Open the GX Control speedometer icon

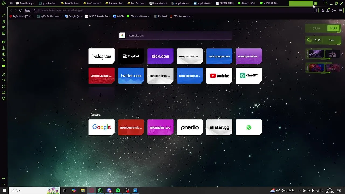pos(4,16)
